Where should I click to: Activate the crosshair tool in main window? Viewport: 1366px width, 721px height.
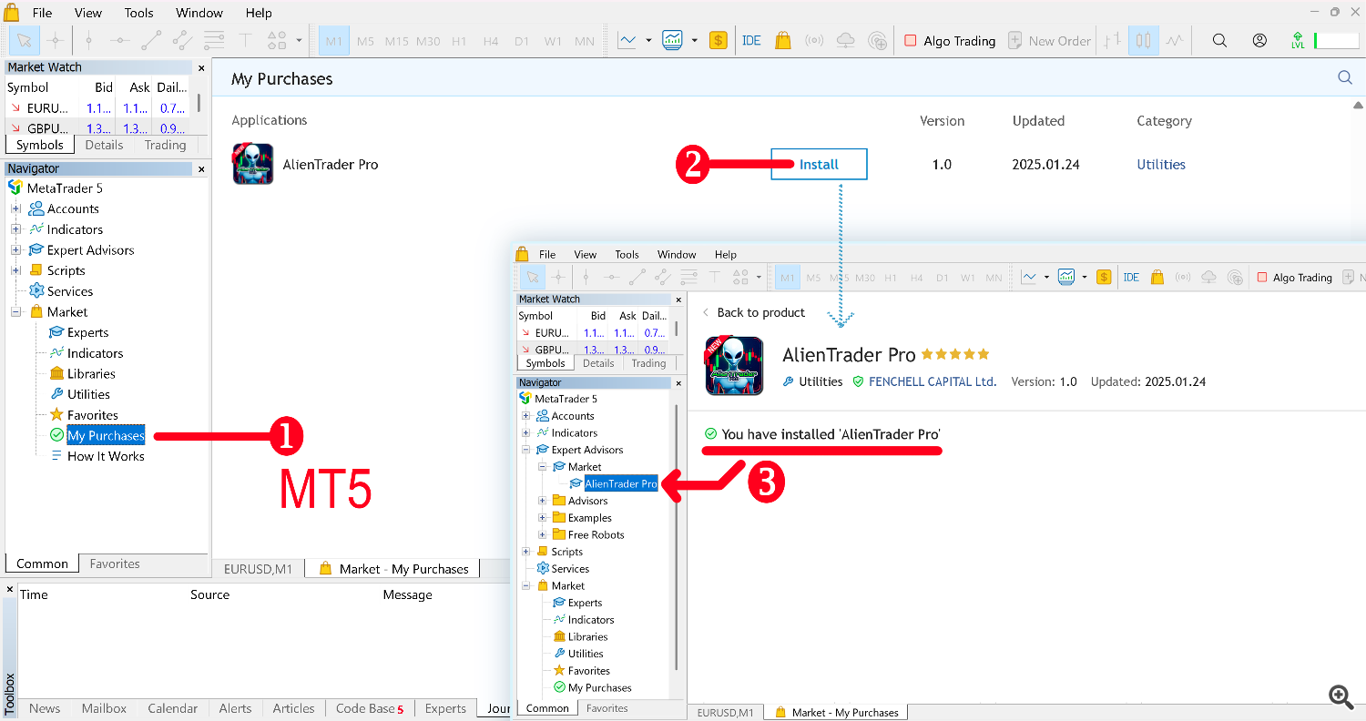[x=56, y=40]
